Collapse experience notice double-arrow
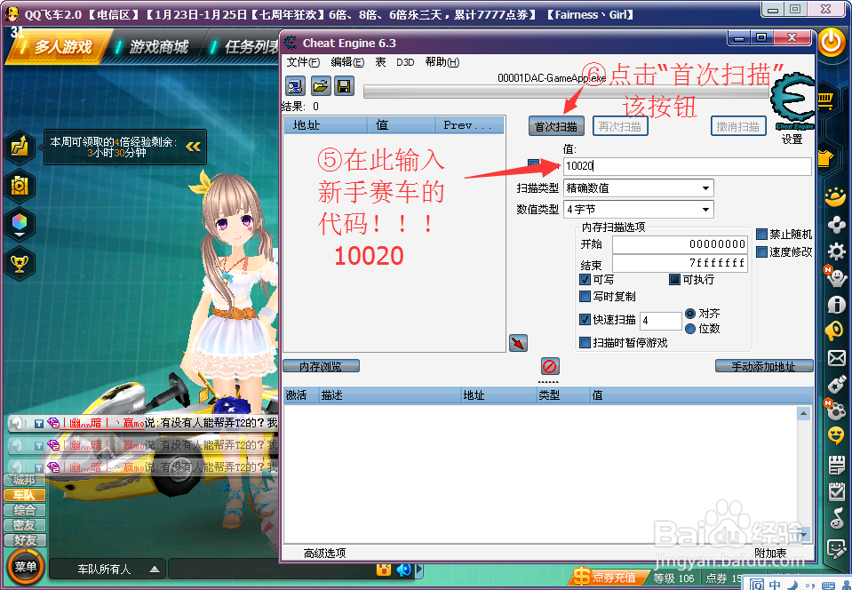Screen dimensions: 852x590 193,147
